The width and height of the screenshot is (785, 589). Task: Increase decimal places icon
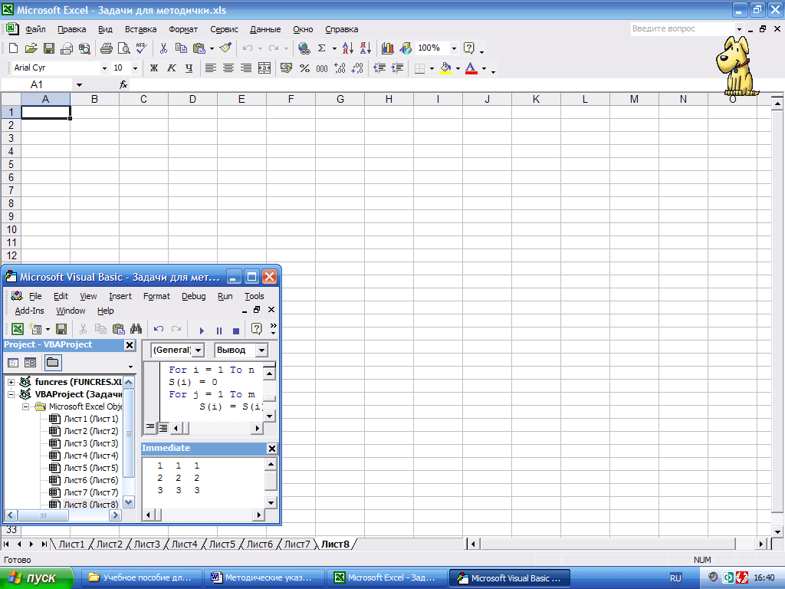click(340, 68)
